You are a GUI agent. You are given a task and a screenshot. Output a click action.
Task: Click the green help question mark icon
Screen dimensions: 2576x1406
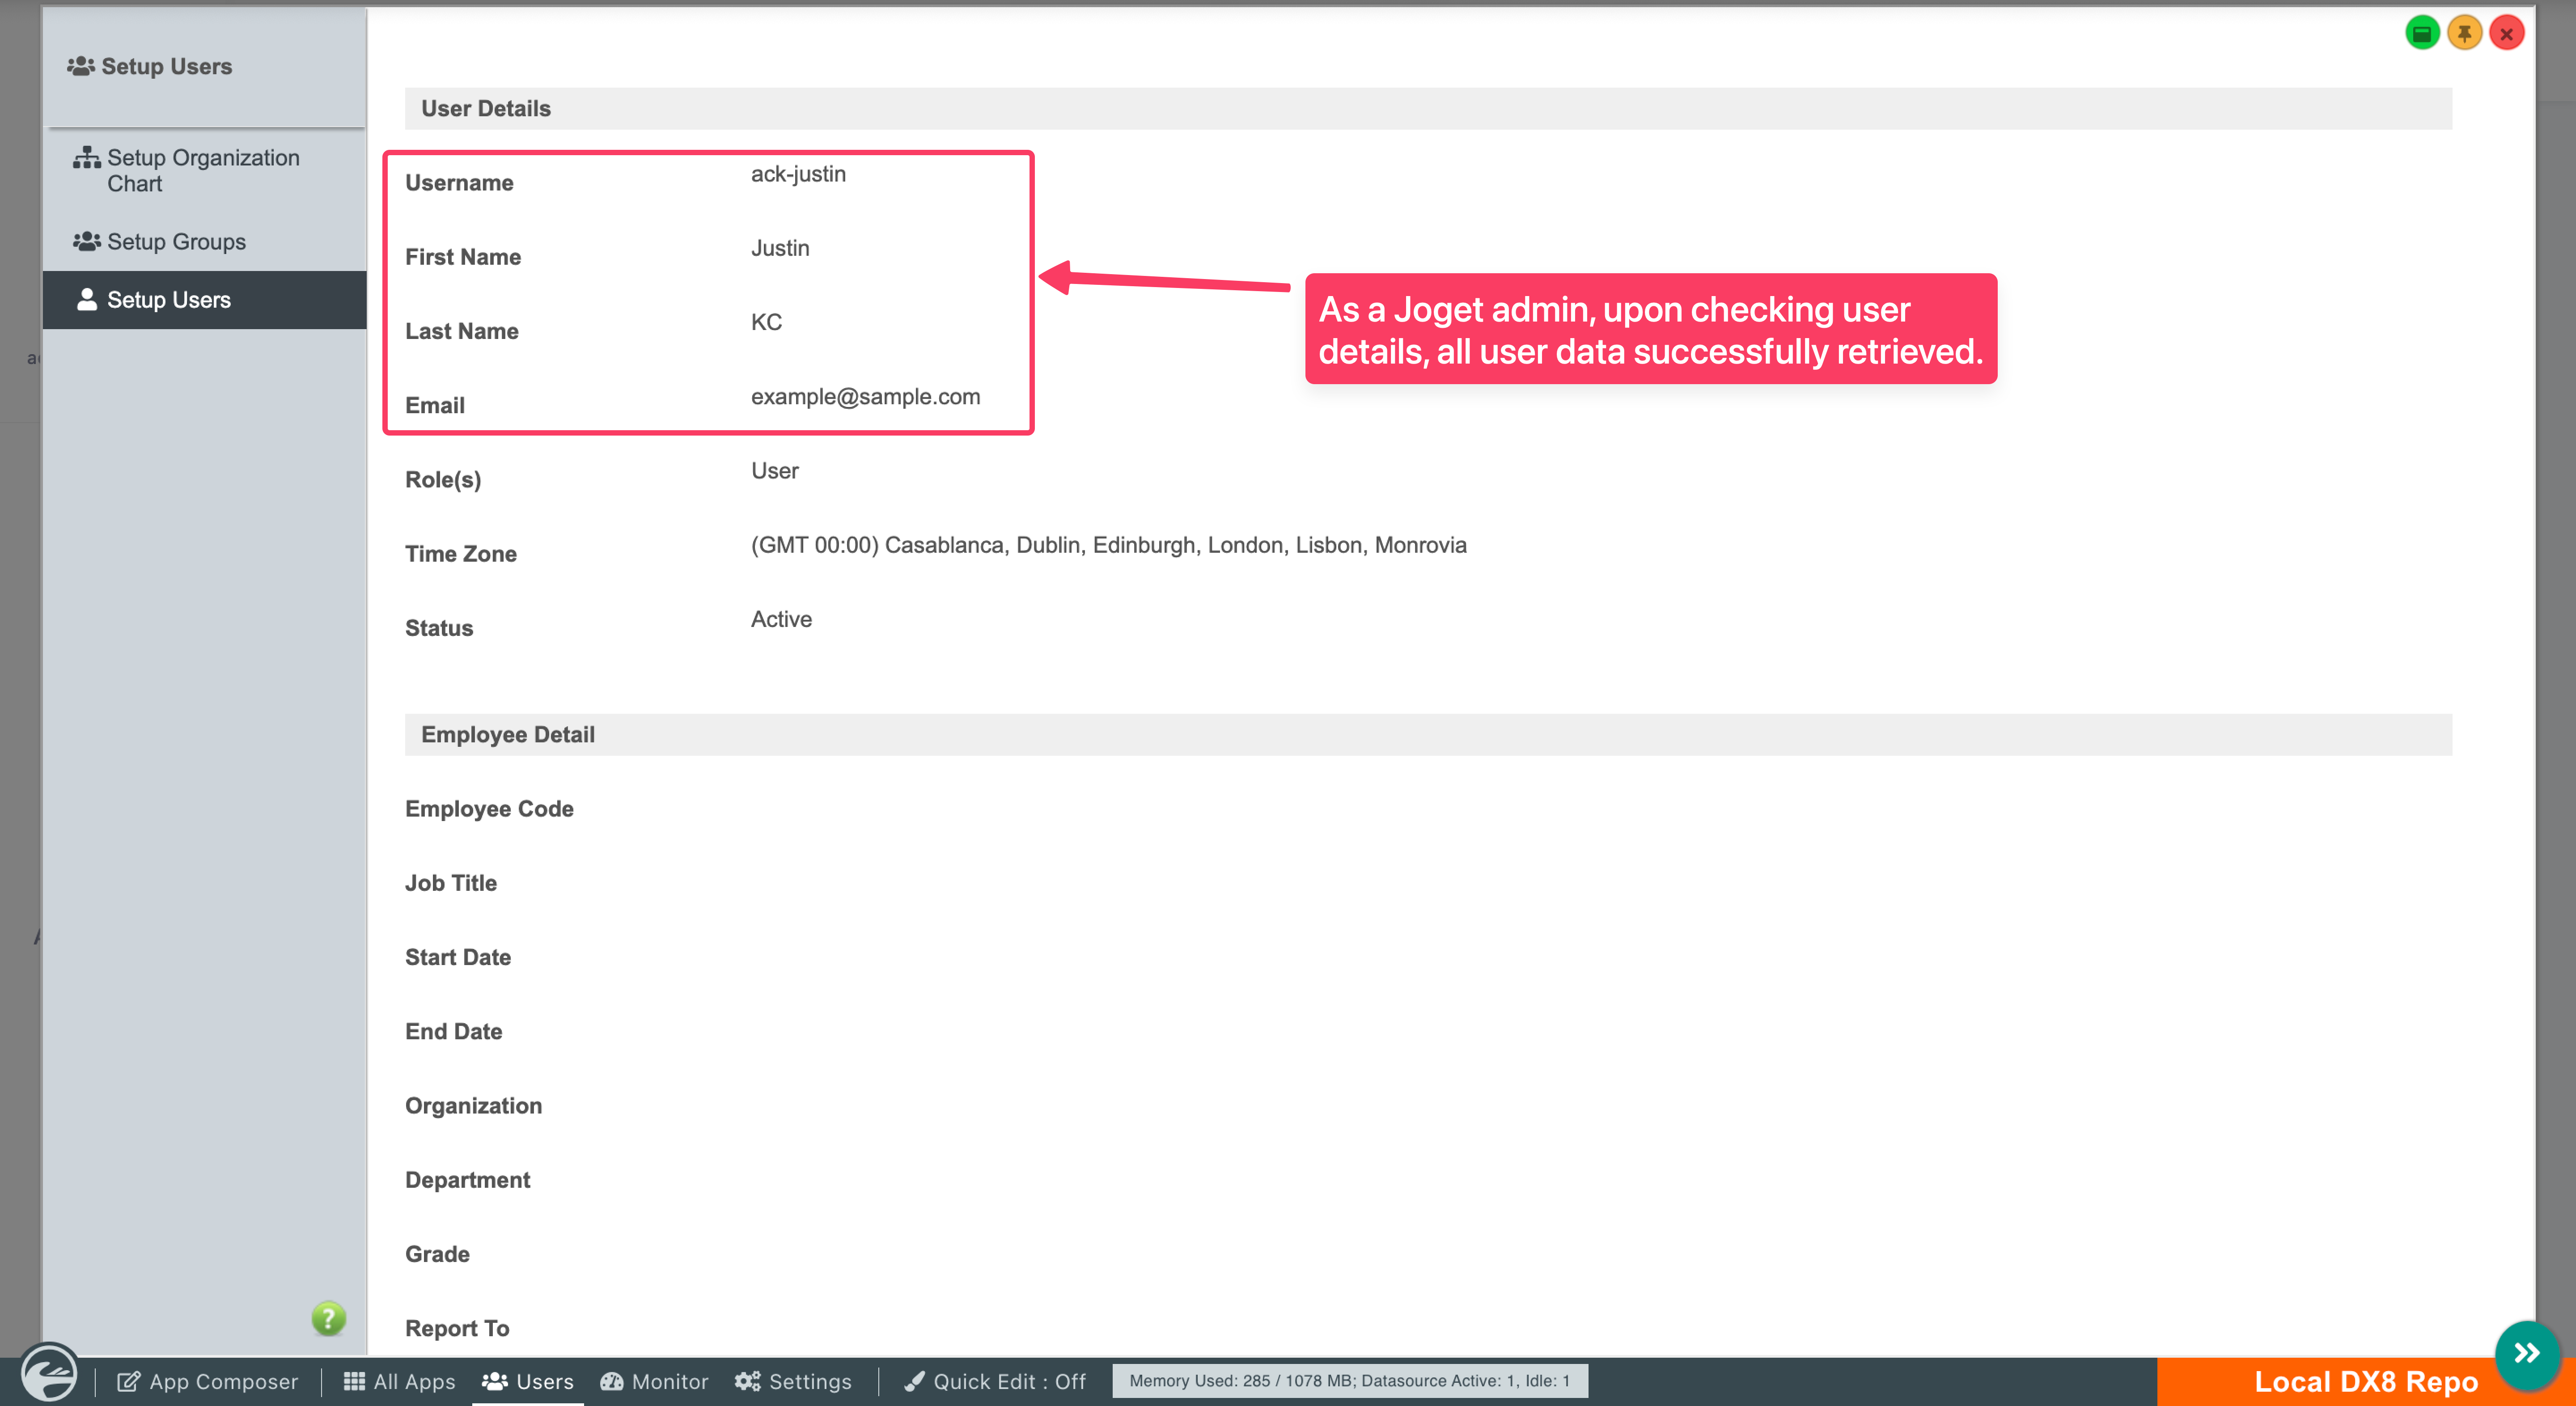coord(328,1319)
